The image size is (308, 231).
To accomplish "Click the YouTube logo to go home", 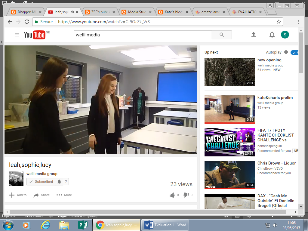I will [35, 35].
